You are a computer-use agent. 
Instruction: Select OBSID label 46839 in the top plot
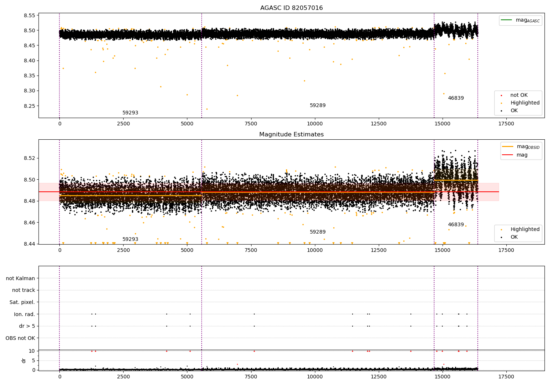click(x=456, y=98)
